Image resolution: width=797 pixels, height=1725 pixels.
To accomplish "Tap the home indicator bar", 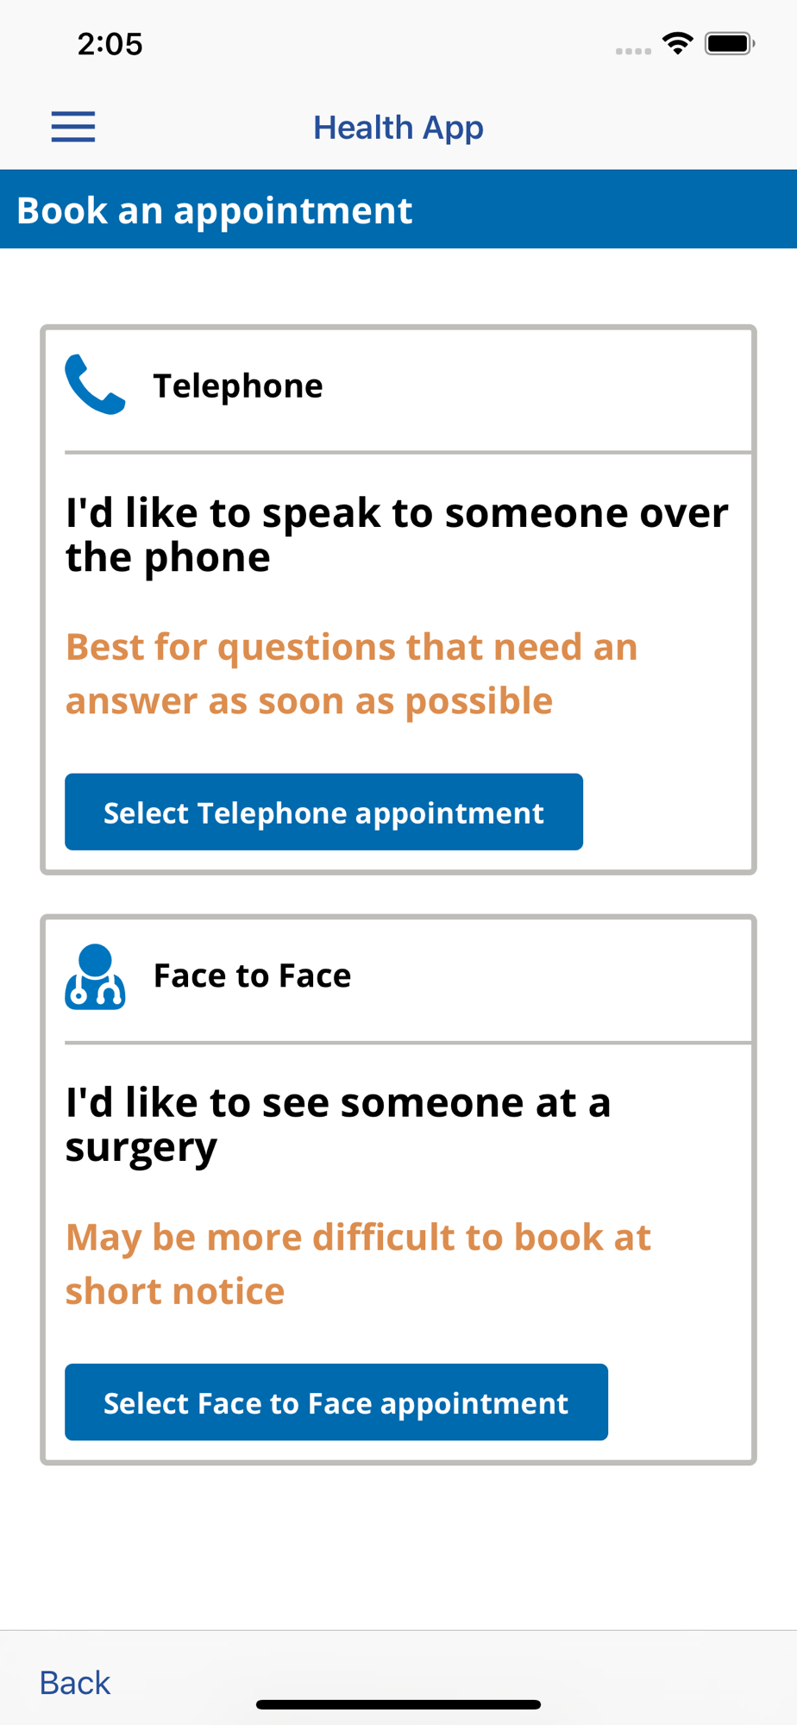I will (398, 1704).
